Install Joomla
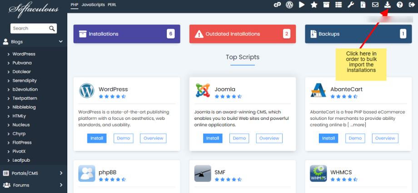This screenshot has height=193, width=418. click(213, 139)
